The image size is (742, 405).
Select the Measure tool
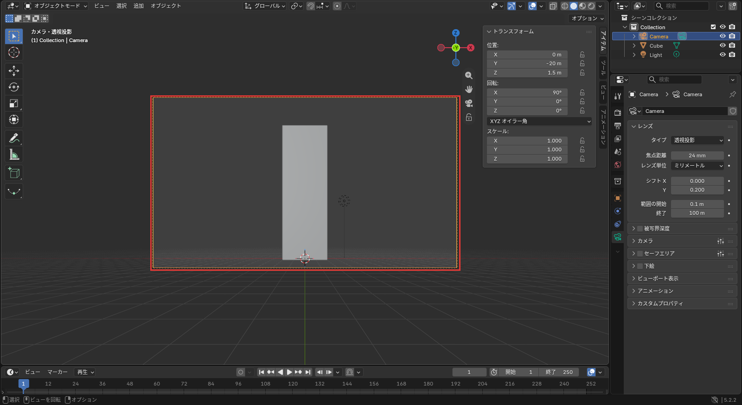[x=14, y=154]
